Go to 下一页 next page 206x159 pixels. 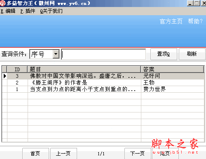coord(138,154)
